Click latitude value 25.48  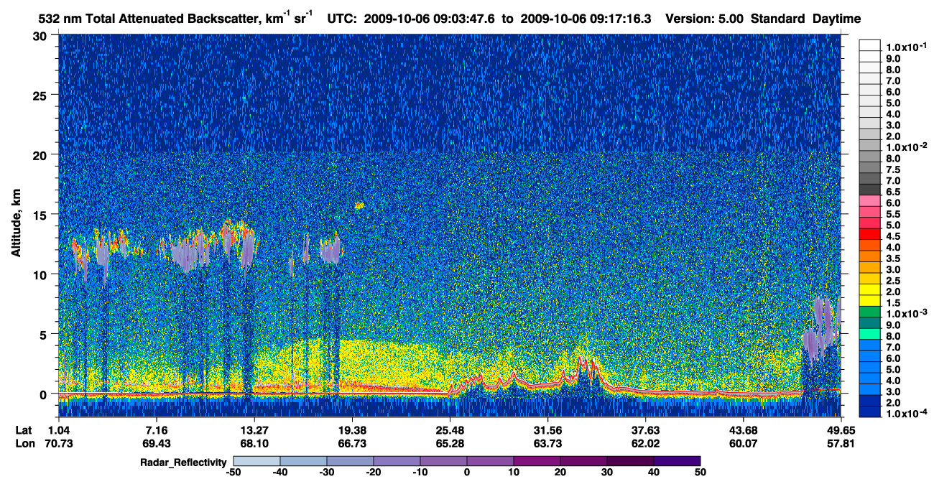click(x=450, y=430)
